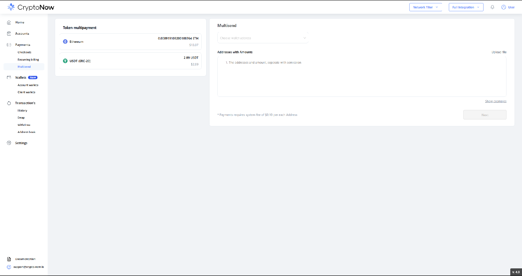Open Wallets section label
The image size is (522, 276).
coord(21,77)
